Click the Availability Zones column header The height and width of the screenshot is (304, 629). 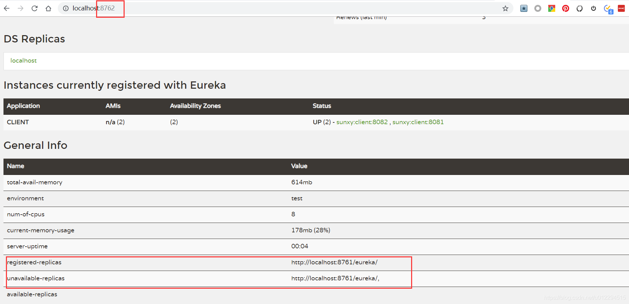195,106
